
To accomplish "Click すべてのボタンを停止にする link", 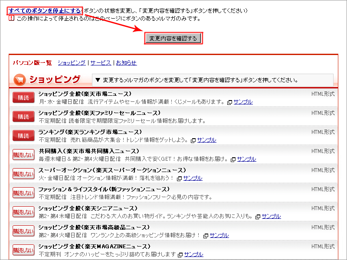I will click(x=45, y=10).
